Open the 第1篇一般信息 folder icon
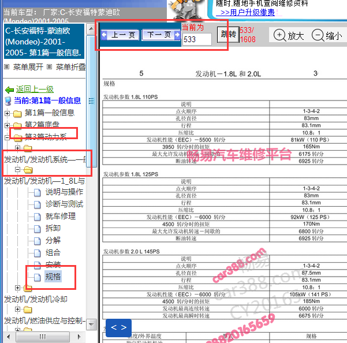Screen dimensions: 347x343 (17, 114)
